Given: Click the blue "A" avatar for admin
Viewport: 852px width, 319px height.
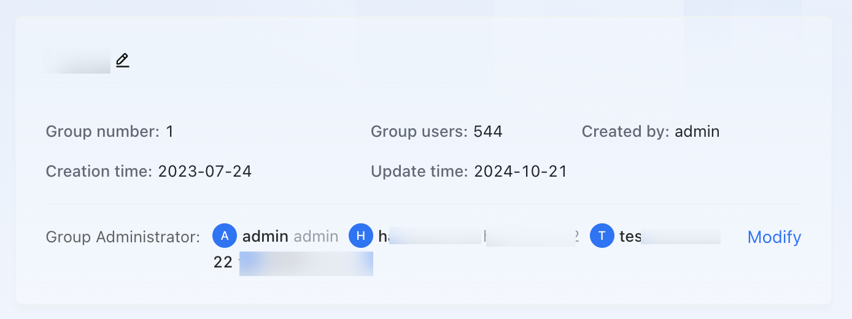Looking at the screenshot, I should (225, 236).
